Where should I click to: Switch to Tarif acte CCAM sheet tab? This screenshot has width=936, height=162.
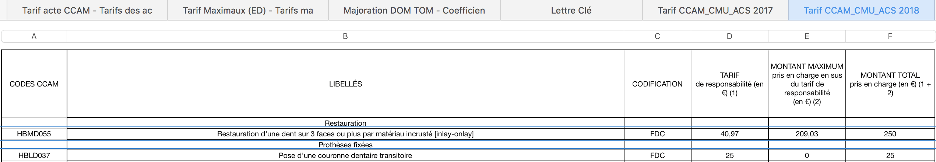click(87, 10)
